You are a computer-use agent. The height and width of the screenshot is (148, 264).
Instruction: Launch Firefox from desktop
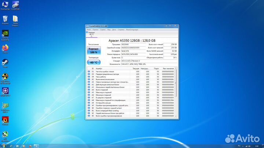point(5,49)
